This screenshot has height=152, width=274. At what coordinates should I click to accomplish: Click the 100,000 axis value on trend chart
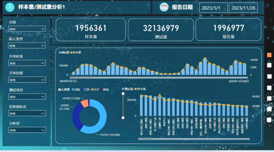[63, 65]
